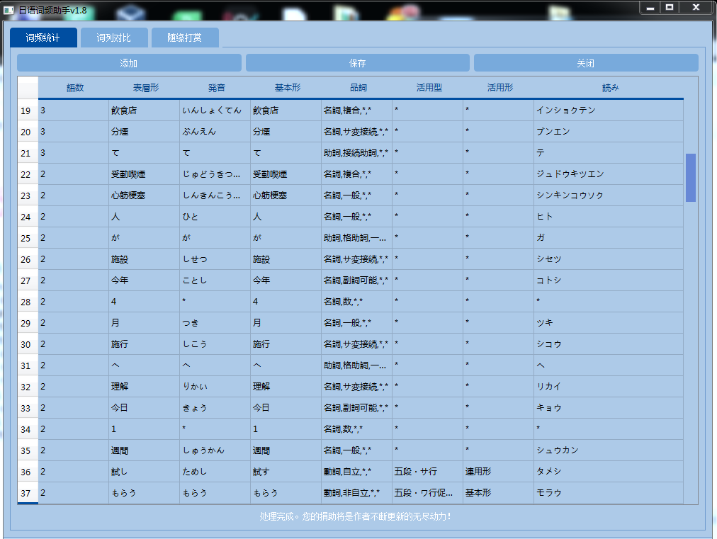Sort by the 活用型 column header
The image size is (717, 539).
point(429,87)
